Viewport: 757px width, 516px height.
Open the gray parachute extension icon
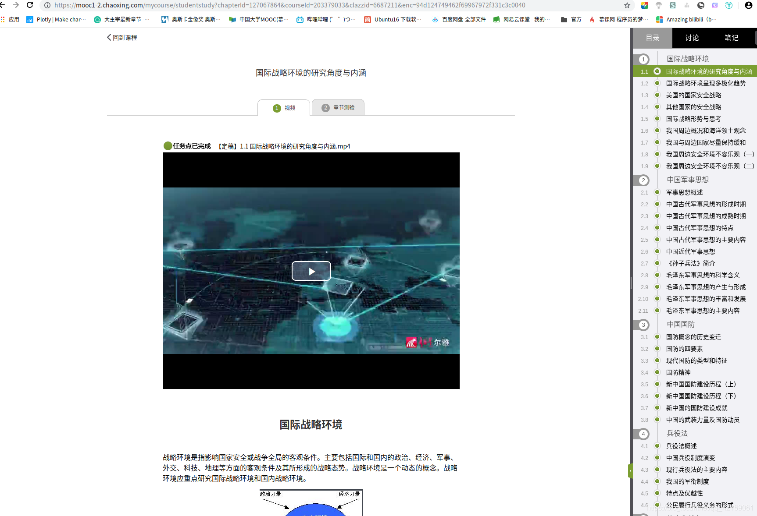point(659,5)
